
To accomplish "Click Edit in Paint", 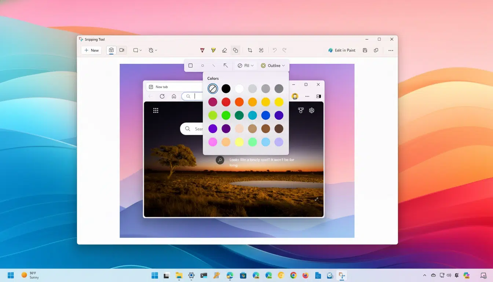I will [342, 50].
